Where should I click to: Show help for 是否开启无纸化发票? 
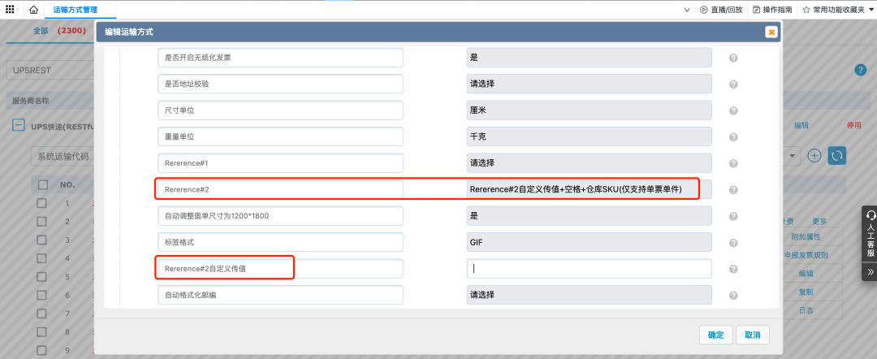pos(733,58)
